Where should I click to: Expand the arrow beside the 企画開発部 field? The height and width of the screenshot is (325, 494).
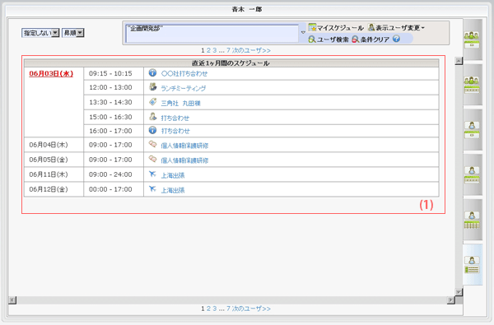pos(303,32)
